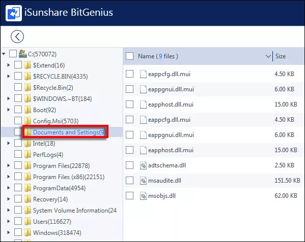
Task: Click the Boot folder icon
Action: tap(27, 110)
